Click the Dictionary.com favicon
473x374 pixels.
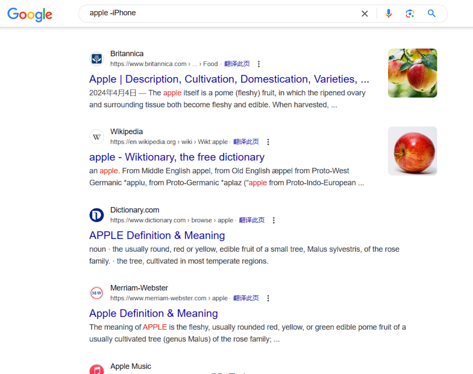[x=97, y=215]
